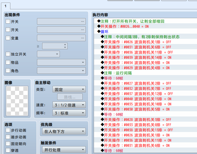Open the 优先级 dropdown 在人物下方
The height and width of the screenshot is (154, 197).
point(64,131)
